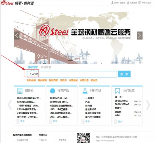The image size is (156, 143).
Task: Open product 900MPa级（M4...
Action: click(x=59, y=102)
